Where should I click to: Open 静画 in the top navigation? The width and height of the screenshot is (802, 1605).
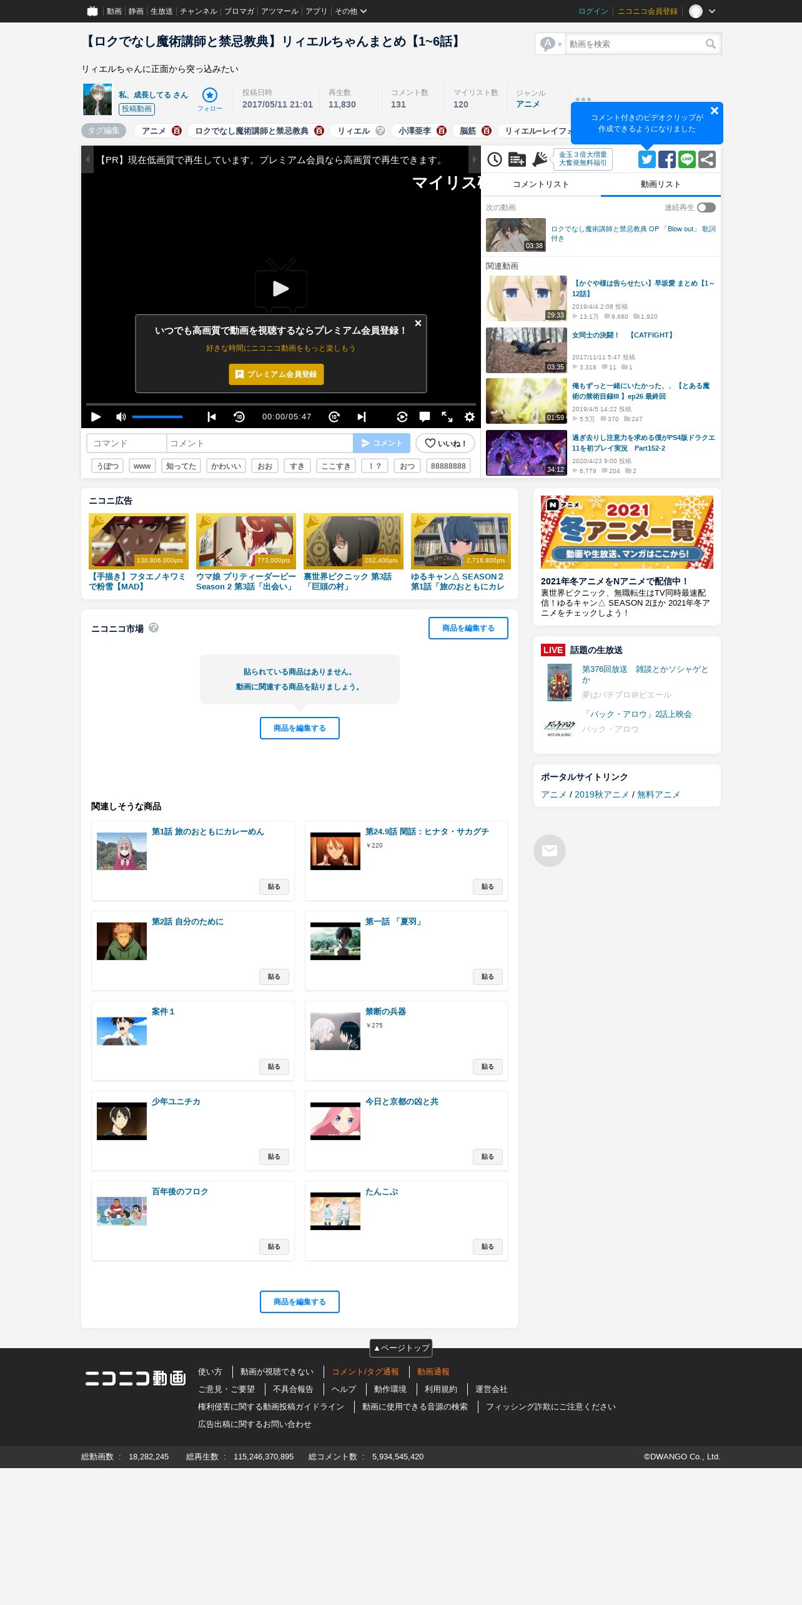[136, 11]
